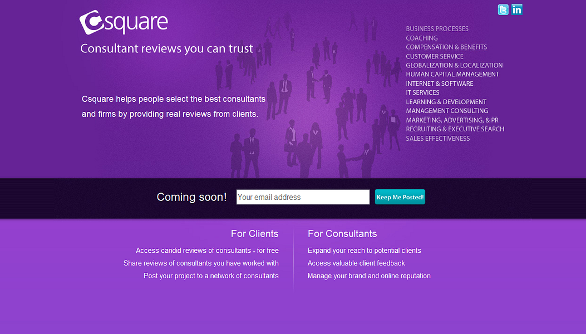Open the SALES EFFECTIVENESS category

pyautogui.click(x=437, y=138)
